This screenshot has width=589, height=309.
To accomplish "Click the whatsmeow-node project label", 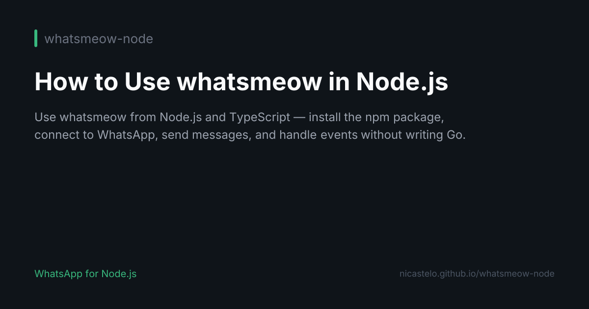I will point(99,39).
